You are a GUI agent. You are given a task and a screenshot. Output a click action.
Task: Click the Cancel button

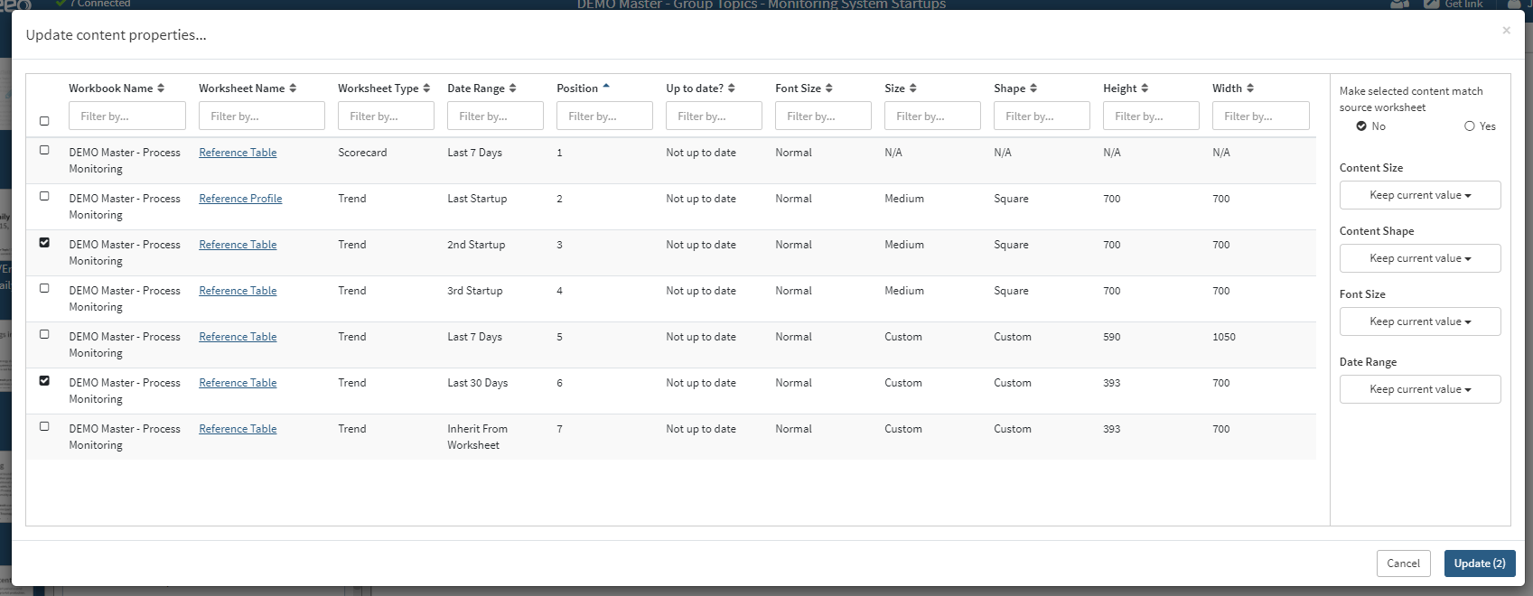1403,563
